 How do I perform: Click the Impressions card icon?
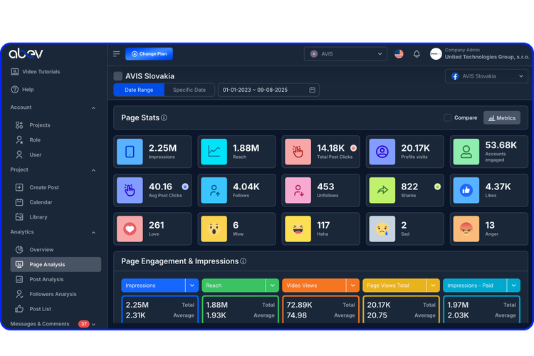tap(130, 152)
